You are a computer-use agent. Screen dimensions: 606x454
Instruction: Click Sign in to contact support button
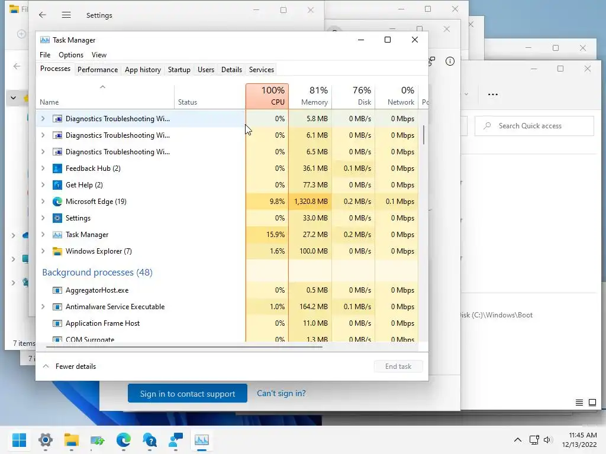pos(188,393)
